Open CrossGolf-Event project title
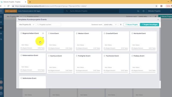Viewport: 172px width, 97px height. click(x=112, y=33)
